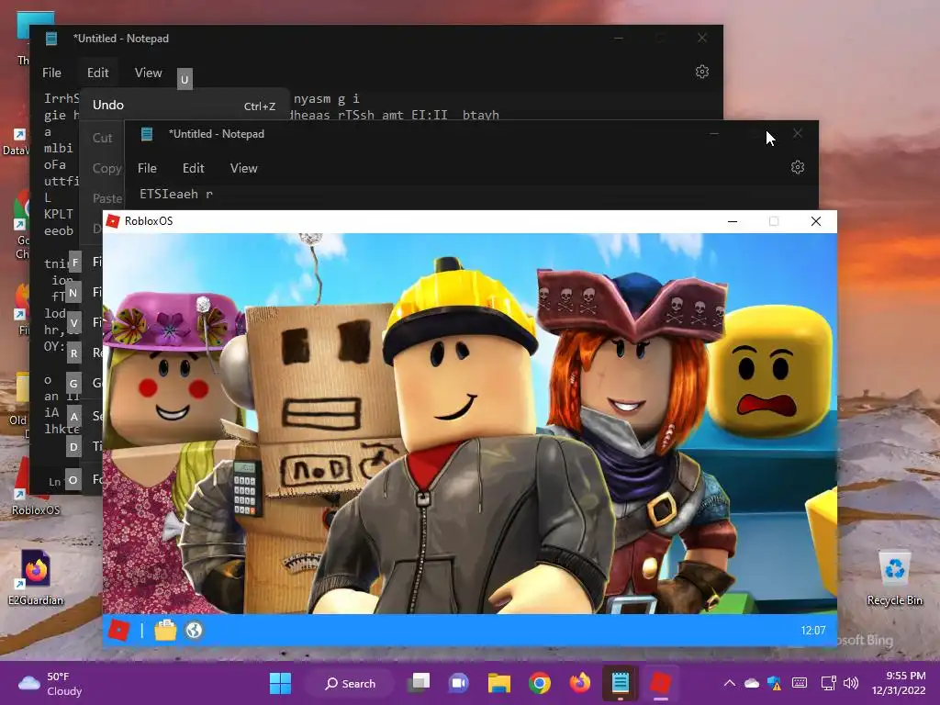Screen dimensions: 940x705
Task: Open network status tray icon
Action: click(x=829, y=683)
